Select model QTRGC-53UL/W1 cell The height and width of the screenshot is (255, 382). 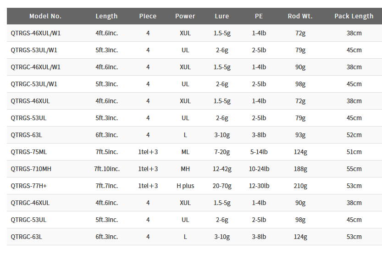(34, 84)
